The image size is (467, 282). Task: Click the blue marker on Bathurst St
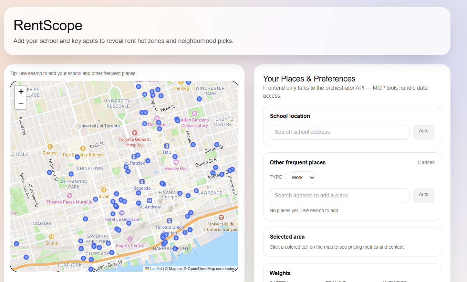tap(49, 173)
